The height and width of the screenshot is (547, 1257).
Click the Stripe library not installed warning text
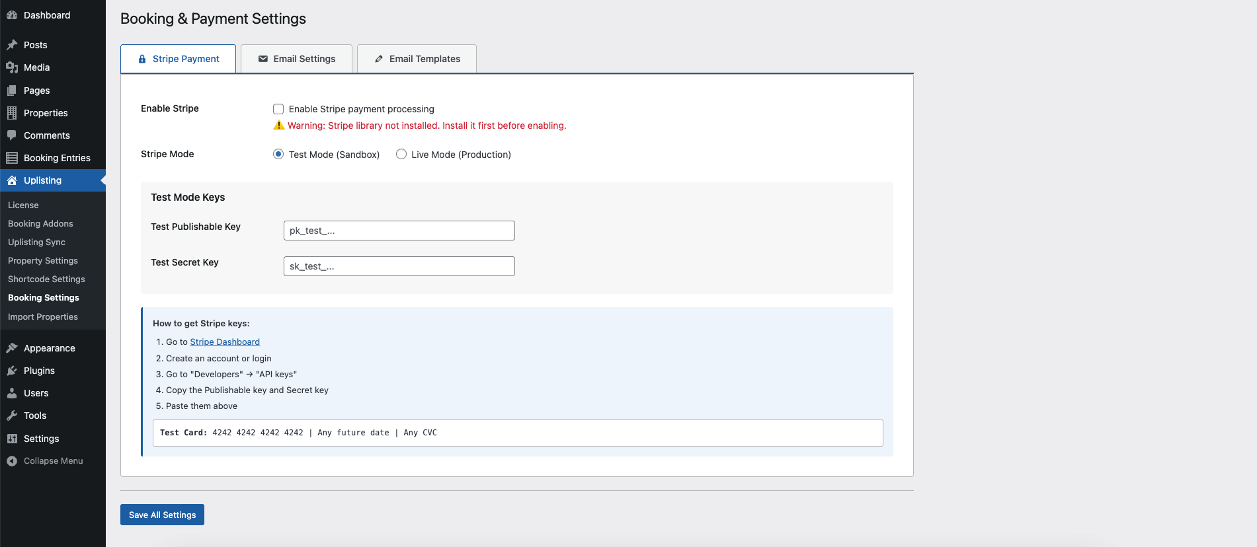click(x=427, y=126)
